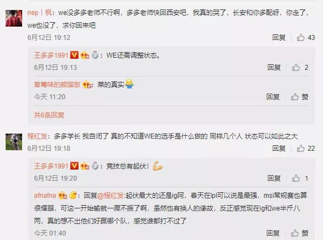
Task: Like afnafna's reply about ig
Action: (x=300, y=233)
